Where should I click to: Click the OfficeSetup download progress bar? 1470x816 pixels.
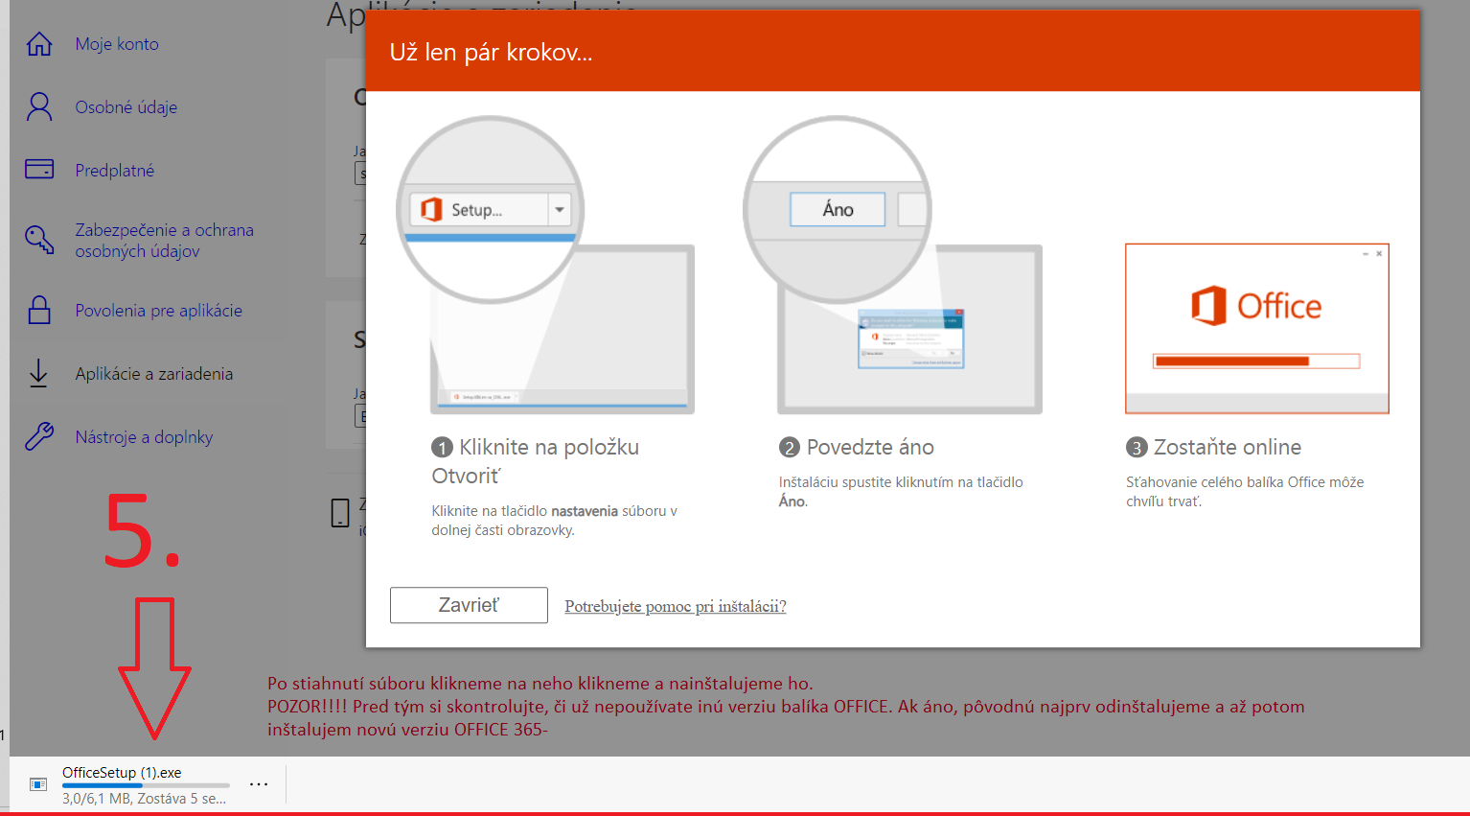(146, 785)
